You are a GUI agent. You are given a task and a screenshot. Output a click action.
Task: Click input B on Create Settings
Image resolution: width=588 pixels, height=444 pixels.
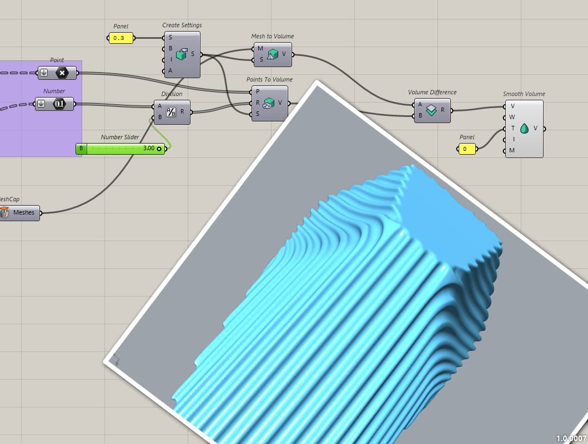[170, 48]
